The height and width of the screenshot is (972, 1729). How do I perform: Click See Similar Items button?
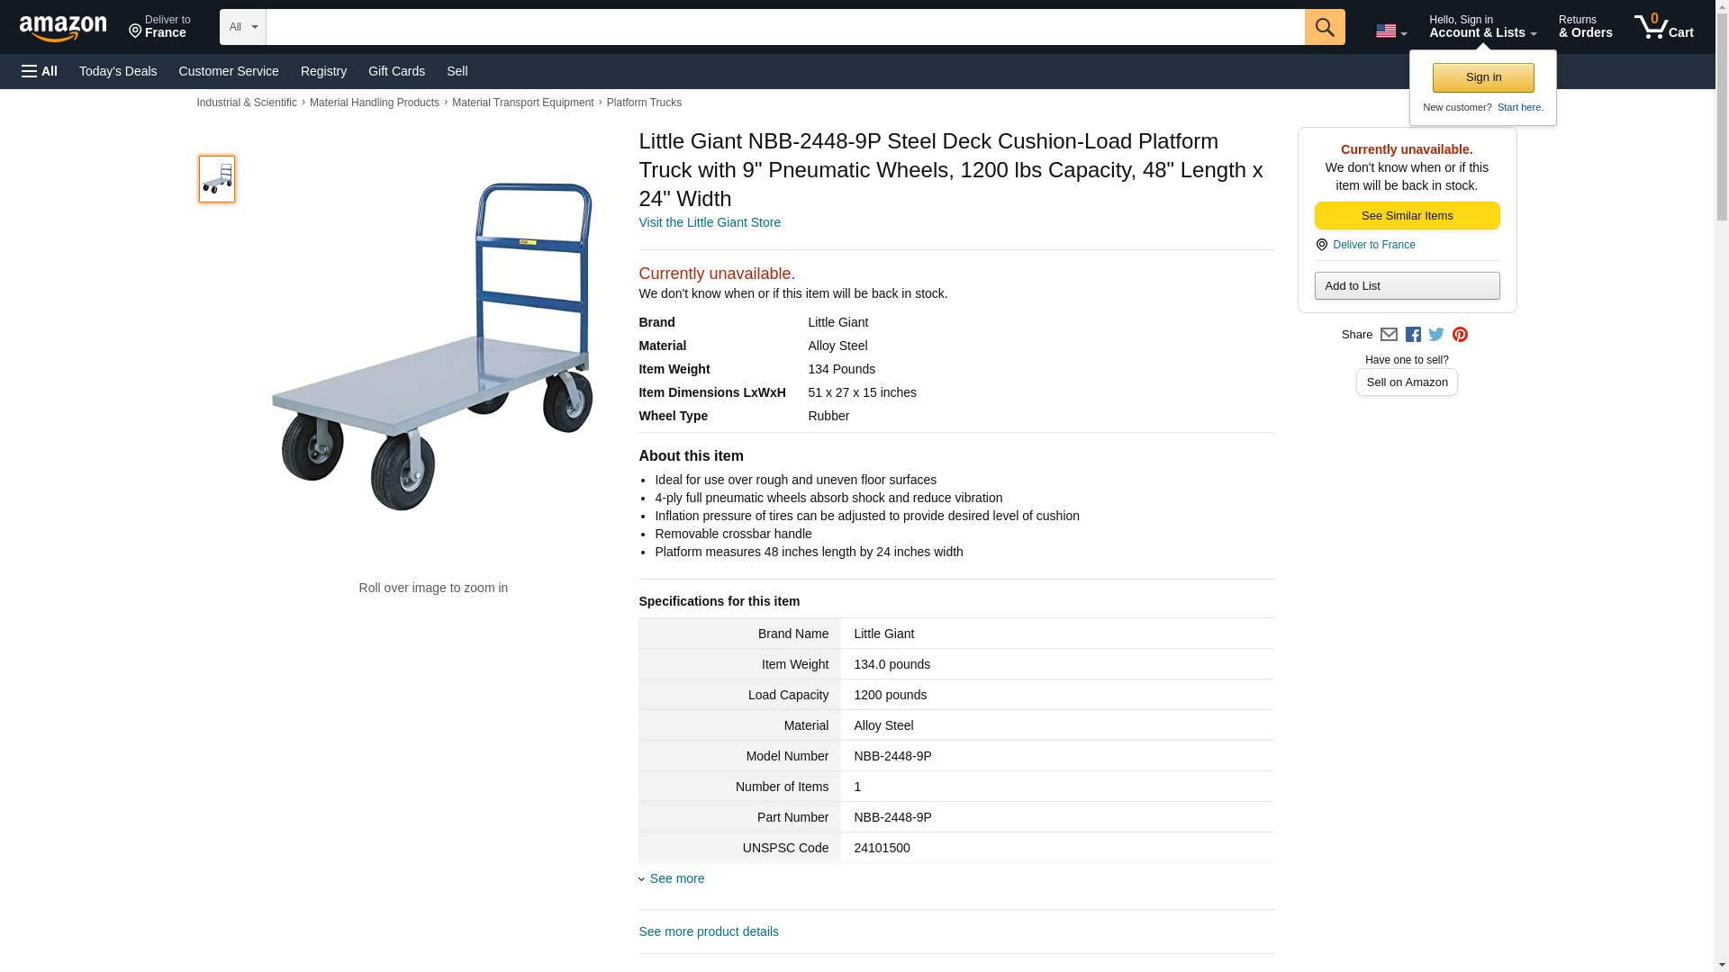coord(1407,216)
